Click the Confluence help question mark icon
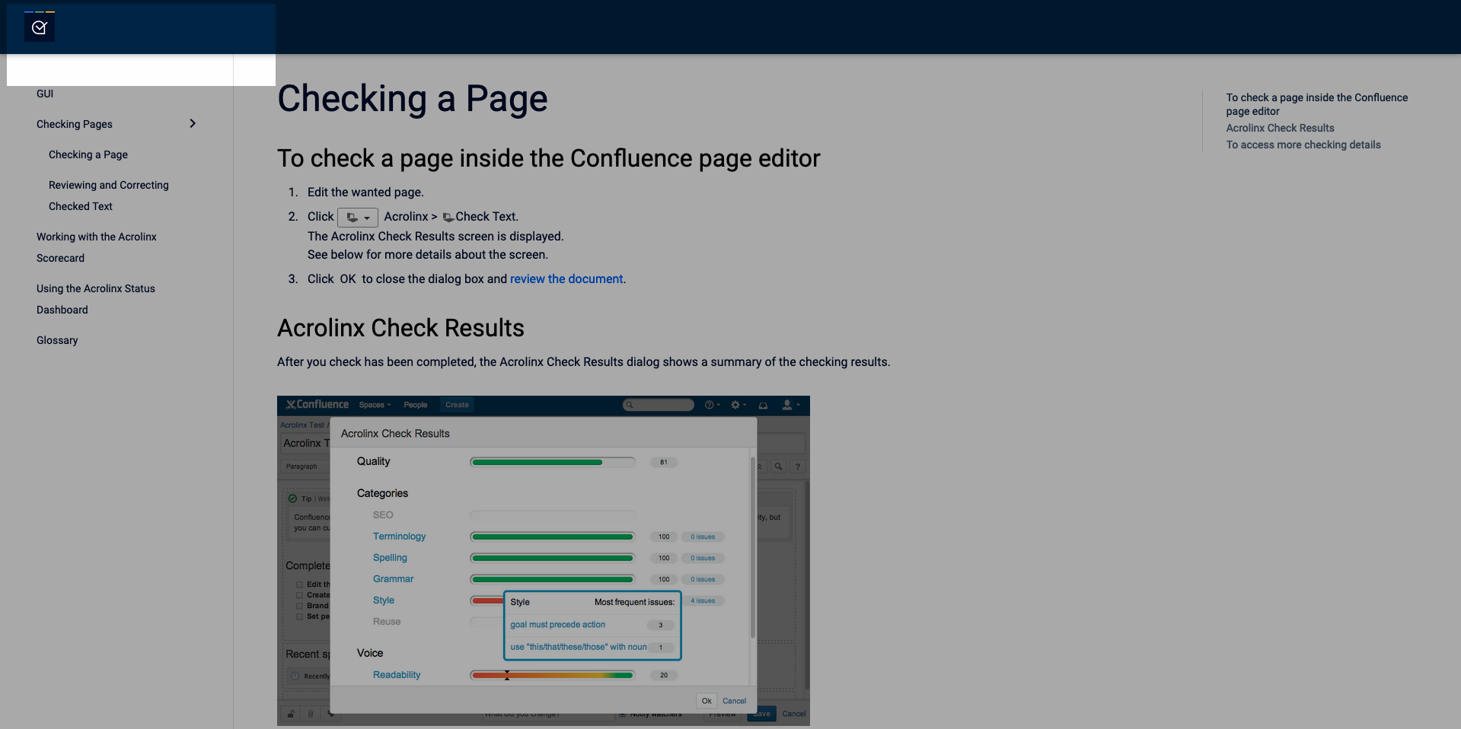This screenshot has height=729, width=1461. [x=709, y=405]
